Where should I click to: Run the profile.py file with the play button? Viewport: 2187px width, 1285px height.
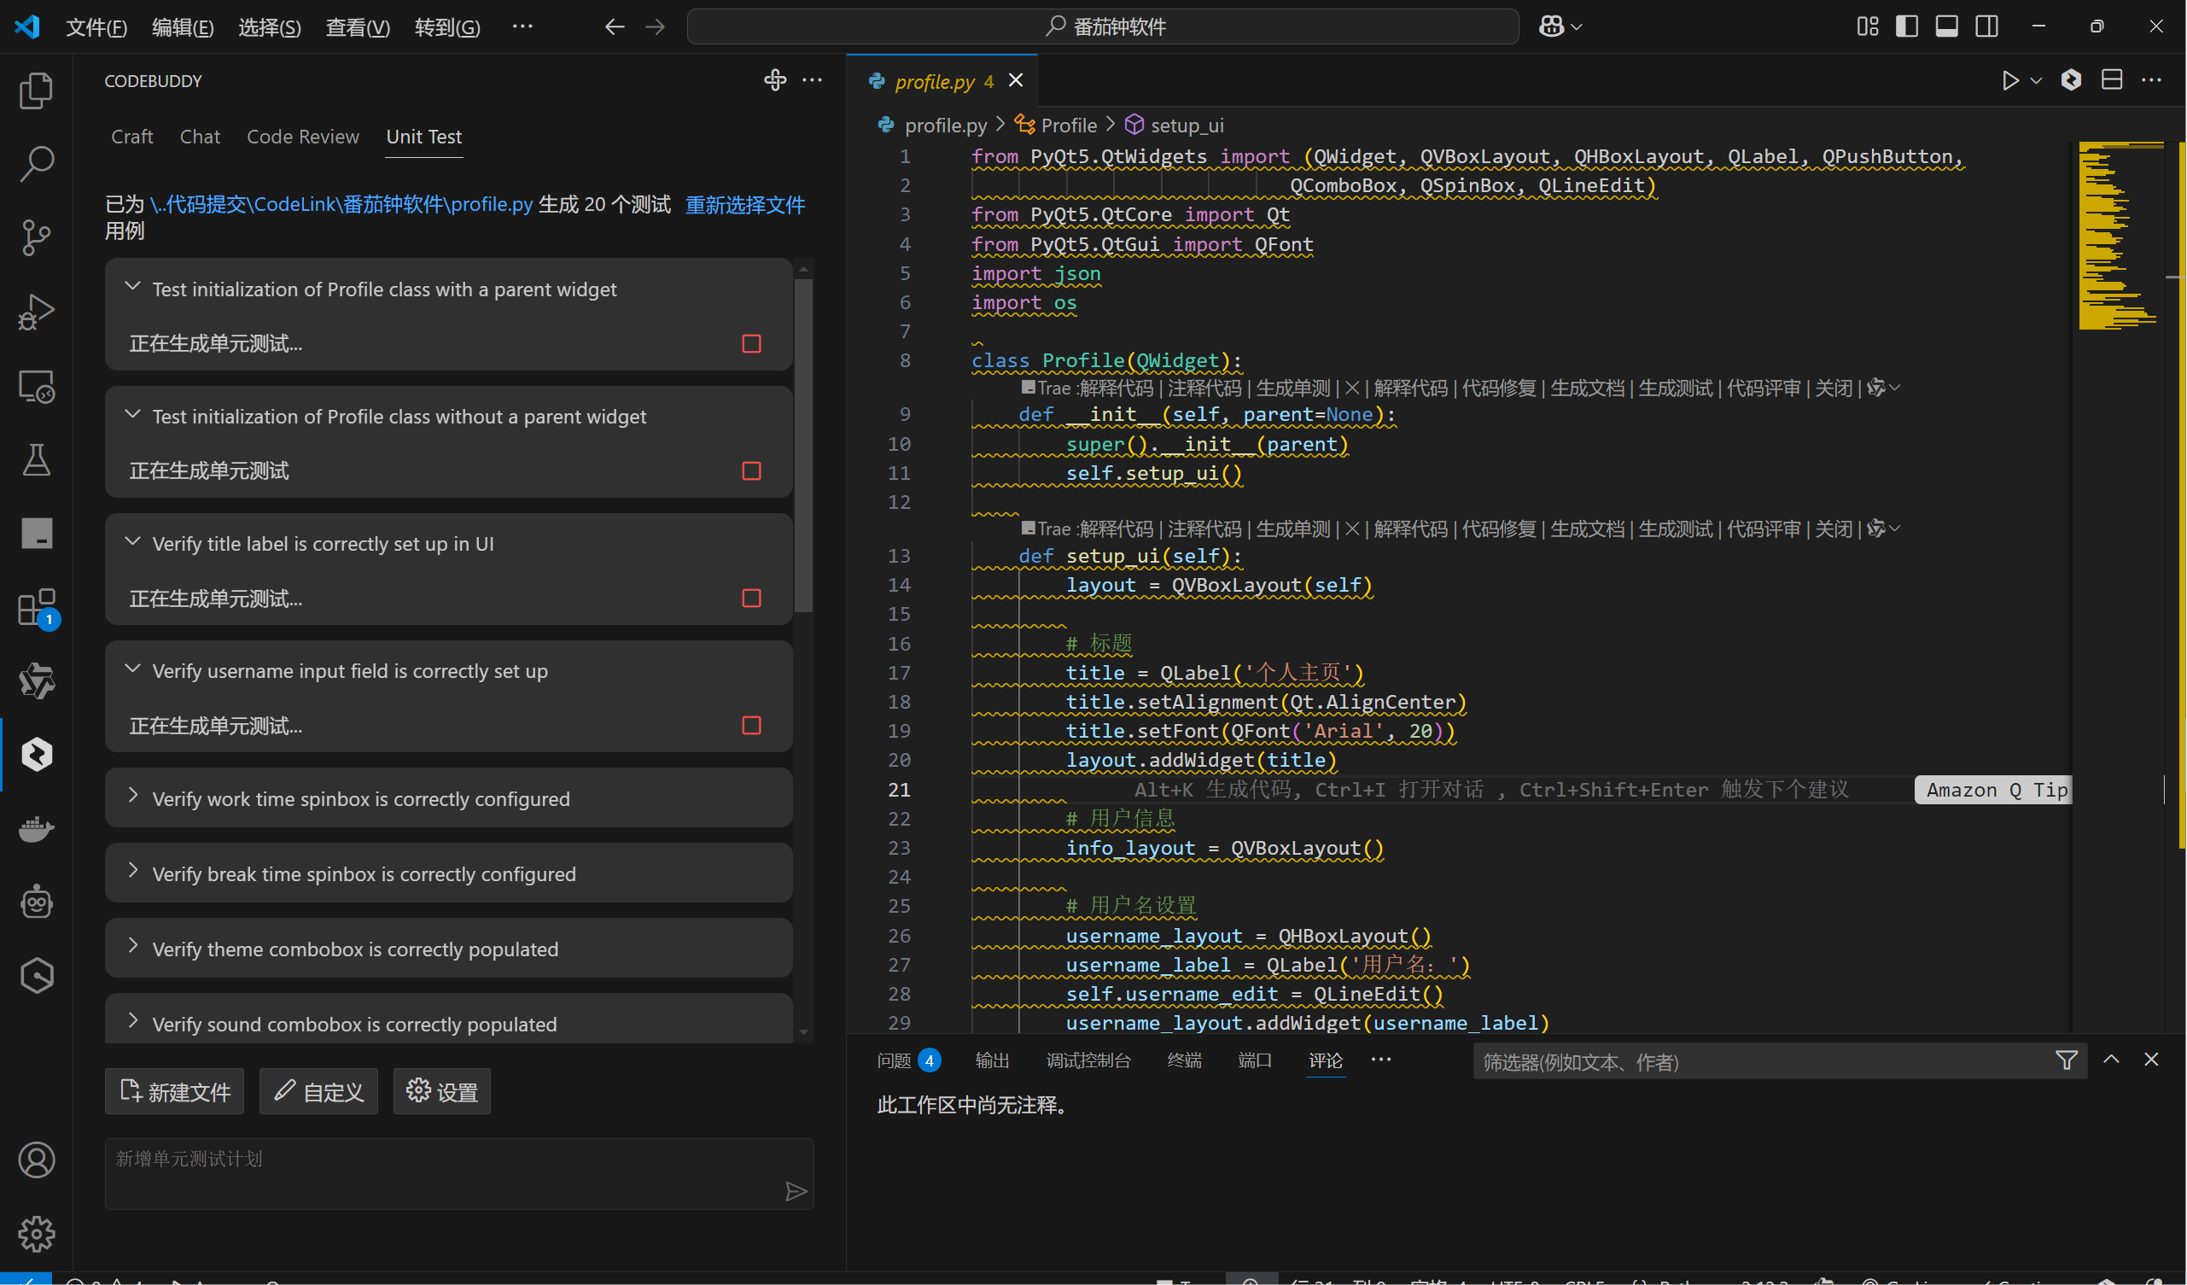[2010, 81]
